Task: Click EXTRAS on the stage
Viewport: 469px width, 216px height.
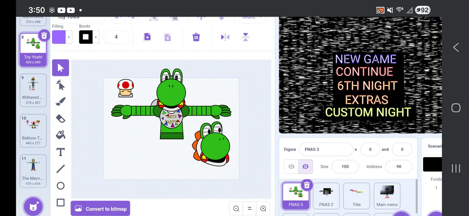Action: [x=366, y=100]
